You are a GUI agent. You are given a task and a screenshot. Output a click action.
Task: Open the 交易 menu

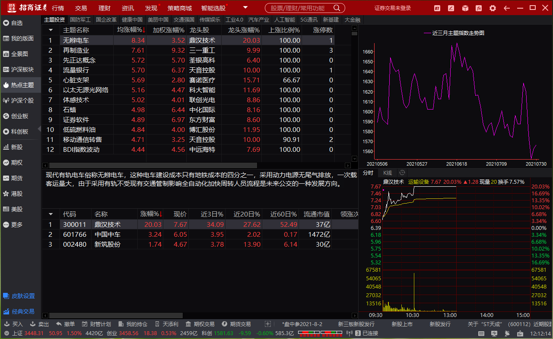pos(81,8)
